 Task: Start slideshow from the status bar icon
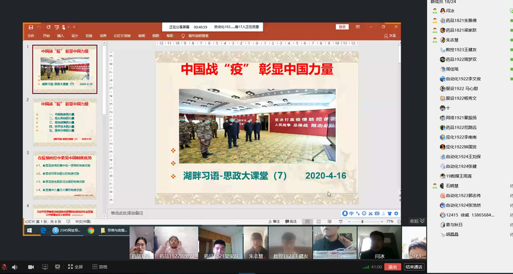(x=341, y=221)
